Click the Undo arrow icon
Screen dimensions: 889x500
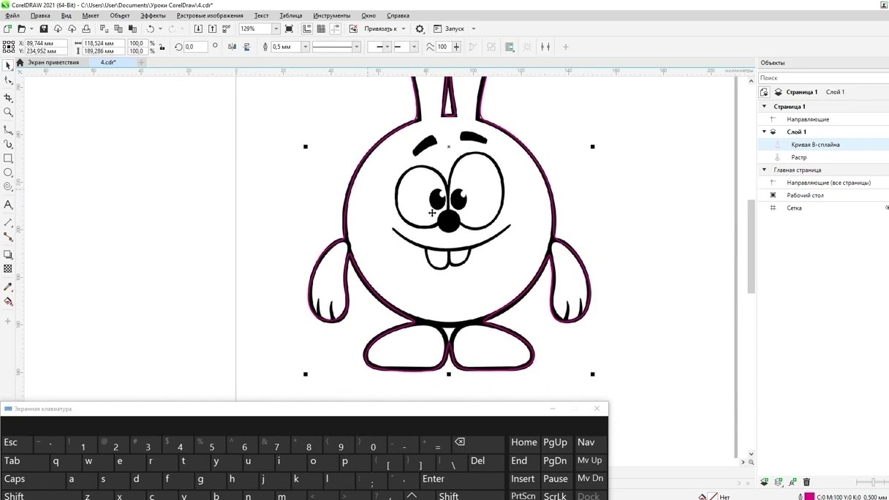(x=151, y=29)
